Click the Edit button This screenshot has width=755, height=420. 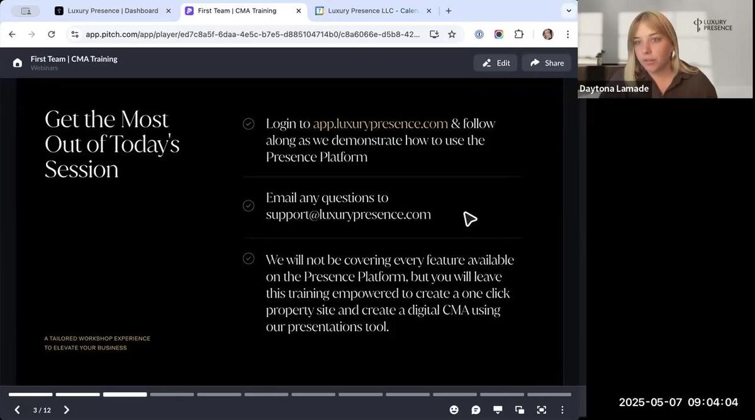tap(496, 63)
